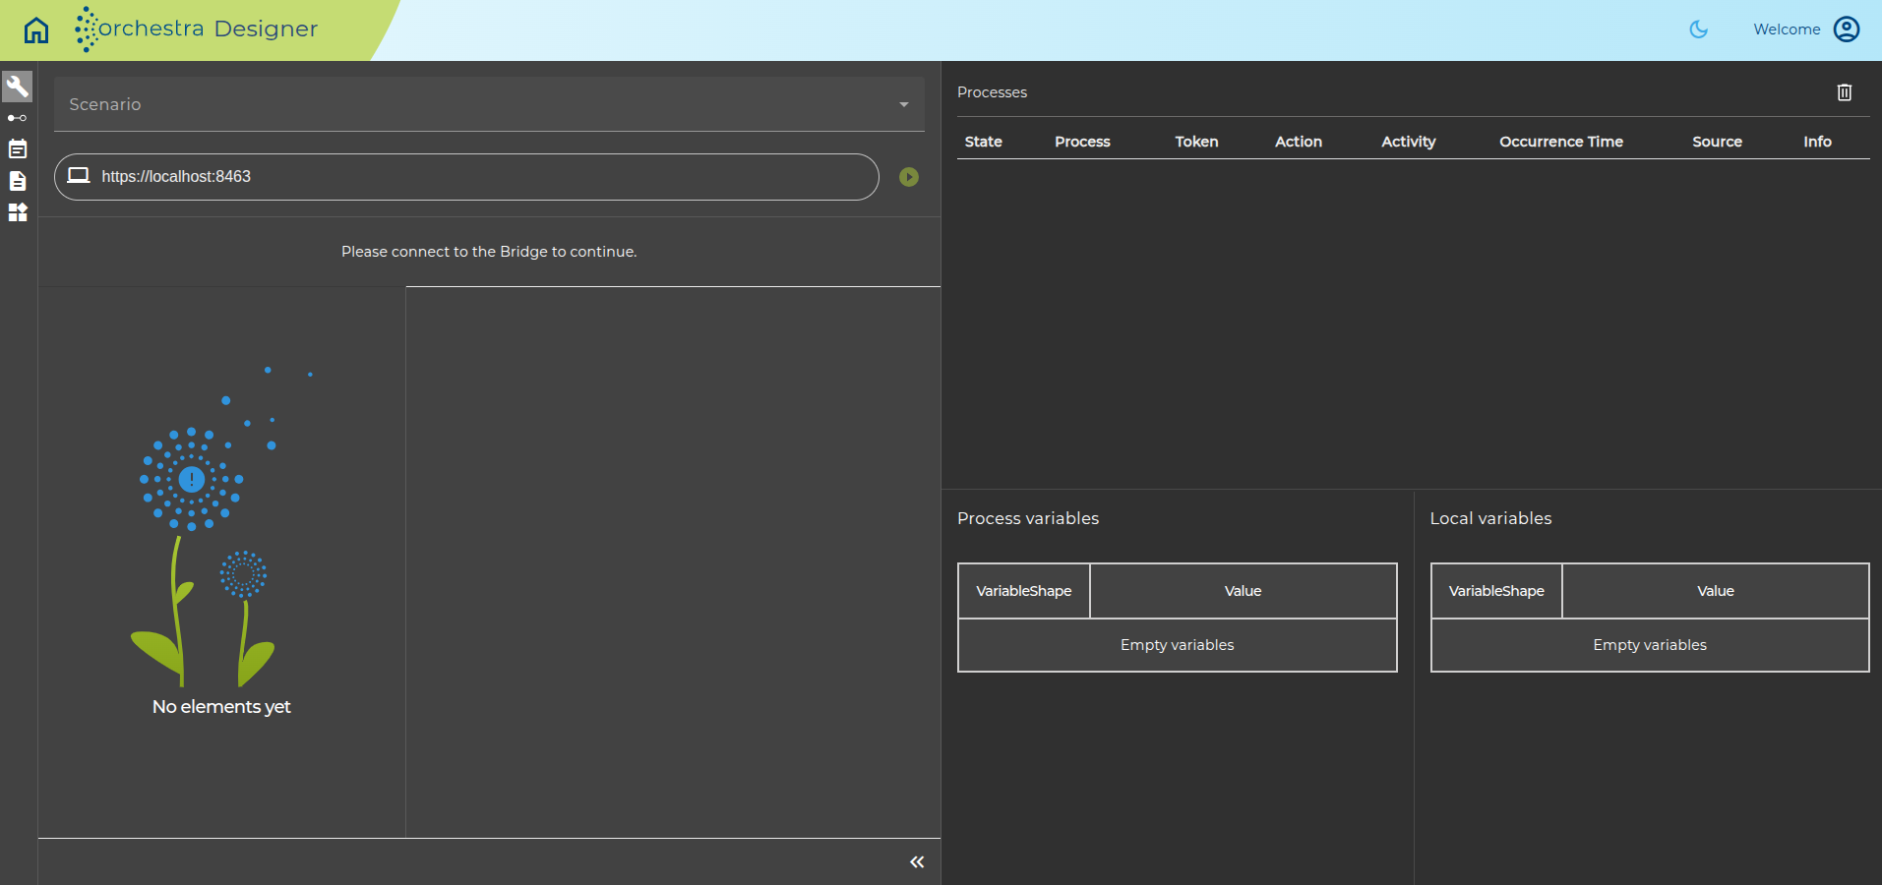Click VariableShape header in Process variables
The image size is (1882, 885).
click(1024, 591)
